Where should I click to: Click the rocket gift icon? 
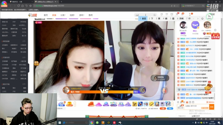coord(140,104)
